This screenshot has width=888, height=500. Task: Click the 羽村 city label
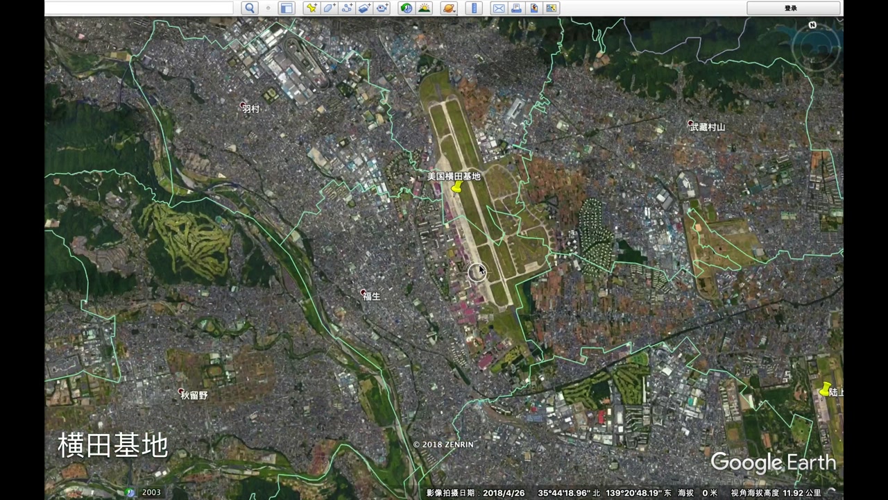[251, 109]
